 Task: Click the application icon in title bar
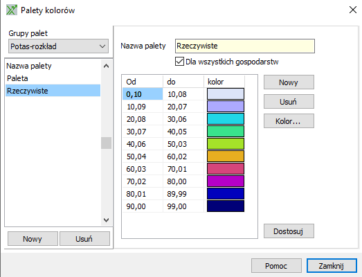click(12, 10)
